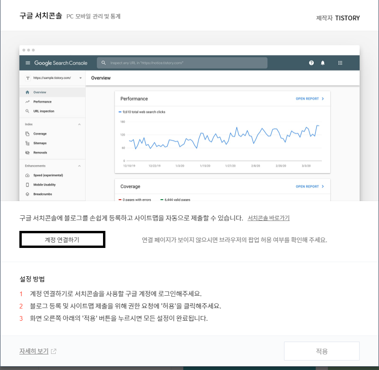Select Performance in the sidebar
The width and height of the screenshot is (379, 370).
[x=52, y=102]
